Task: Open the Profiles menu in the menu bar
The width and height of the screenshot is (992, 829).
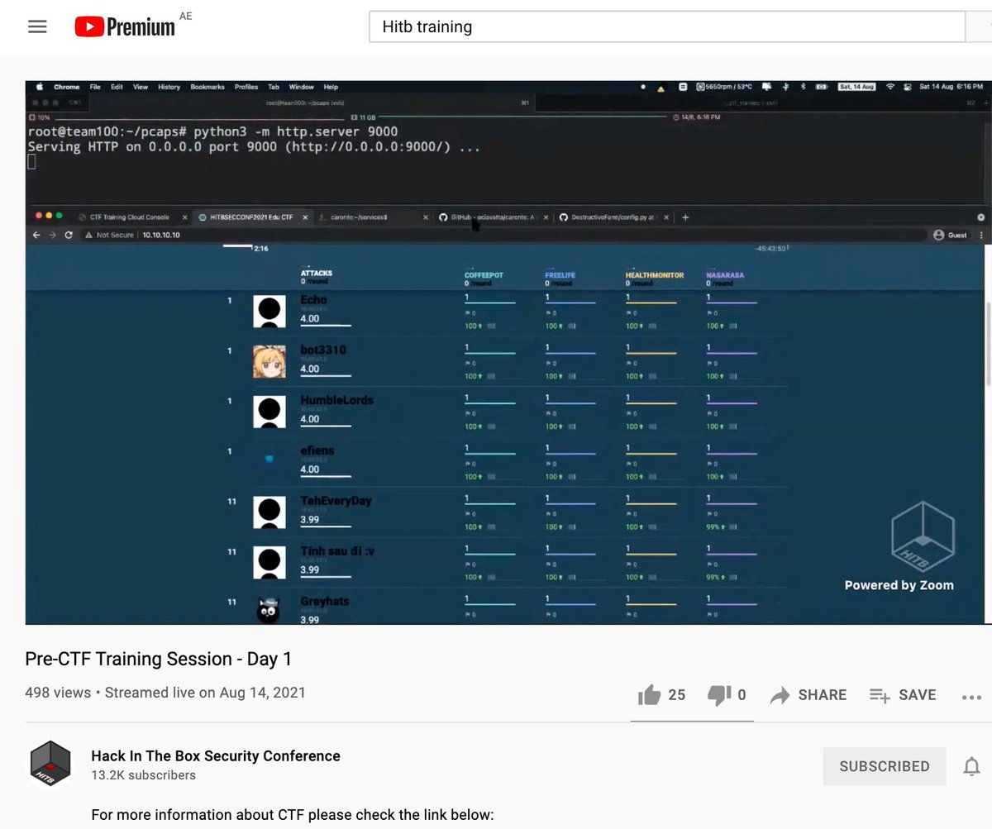Action: [246, 87]
